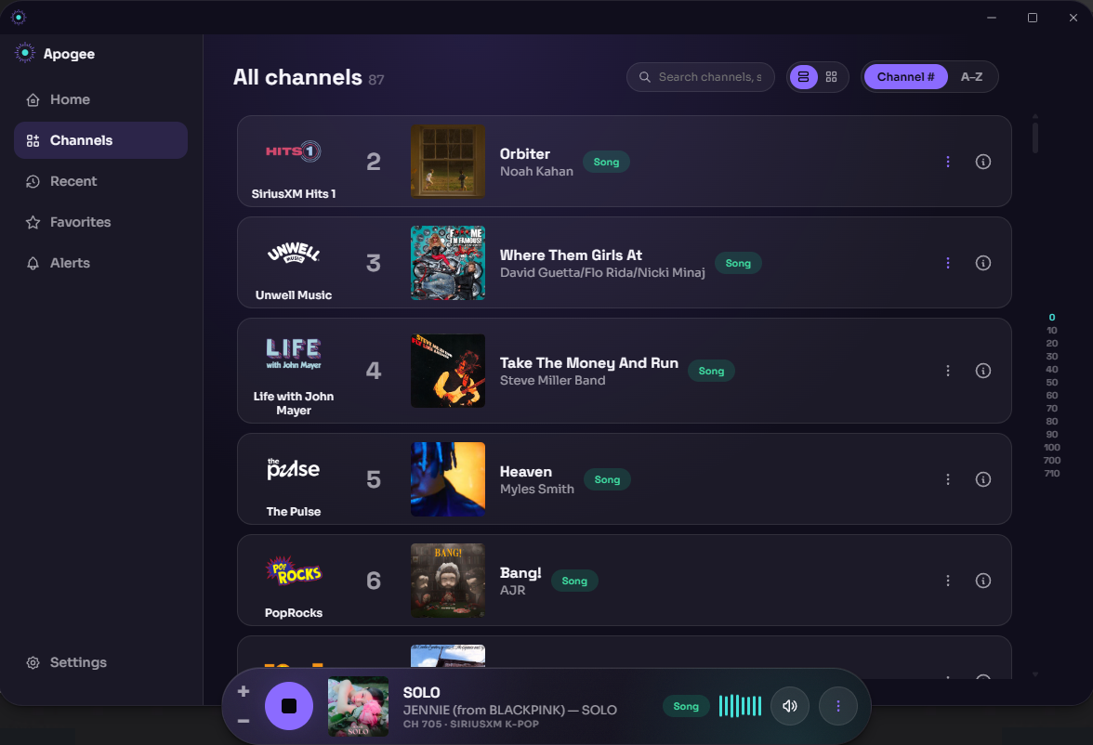Open more options for Life with John Mayer
The image size is (1093, 745).
point(948,371)
